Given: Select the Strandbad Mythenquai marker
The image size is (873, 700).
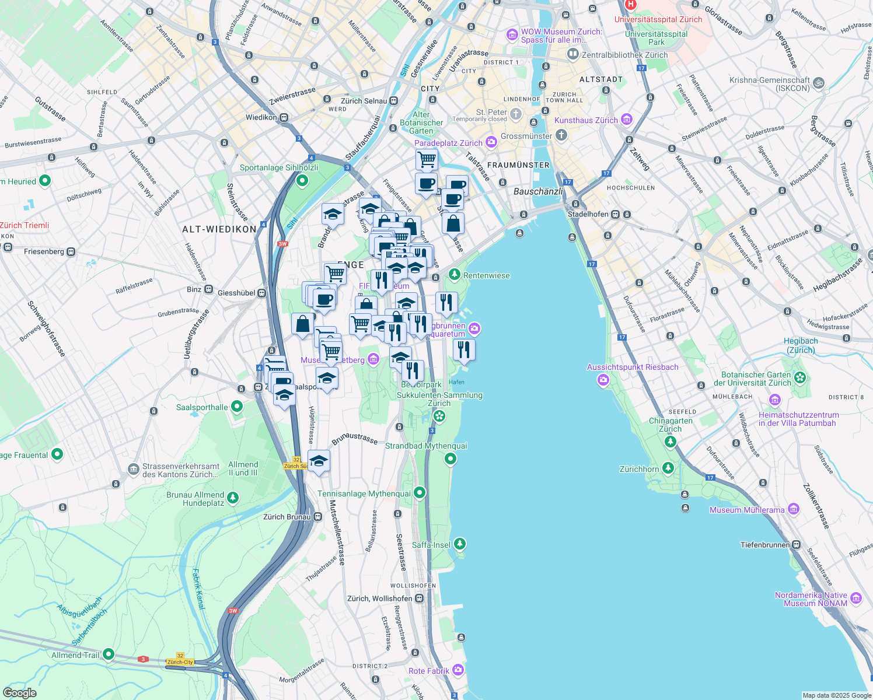Looking at the screenshot, I should (x=450, y=459).
